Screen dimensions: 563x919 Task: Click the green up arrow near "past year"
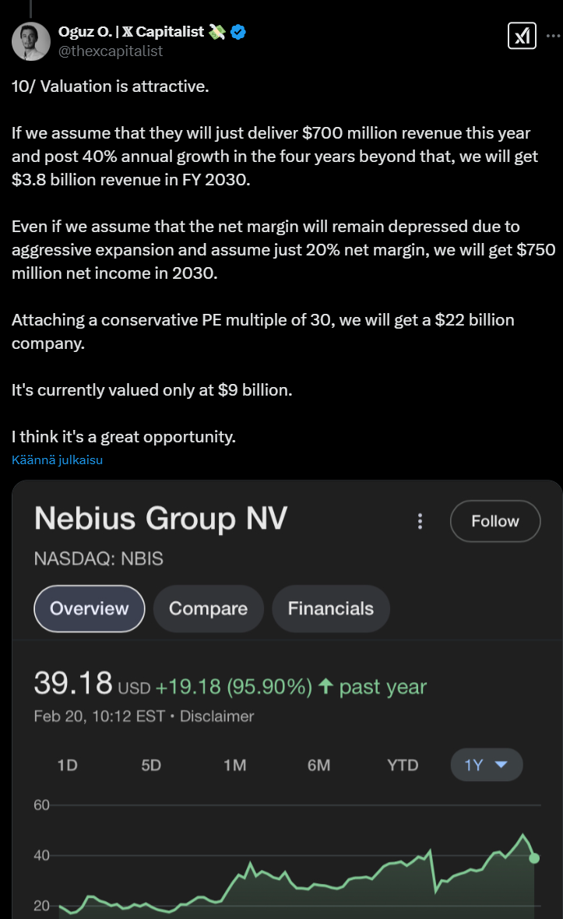326,687
